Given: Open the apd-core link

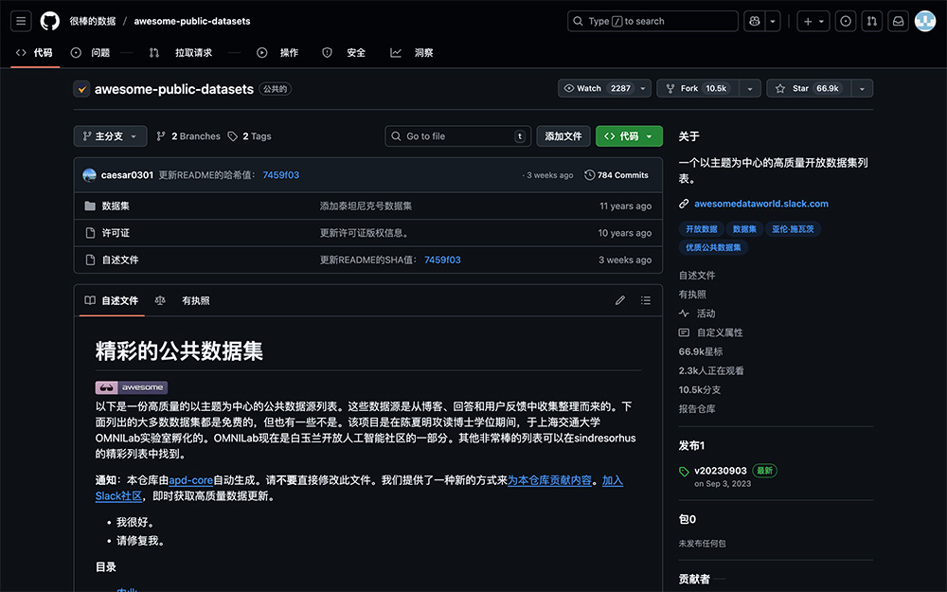Looking at the screenshot, I should [191, 480].
